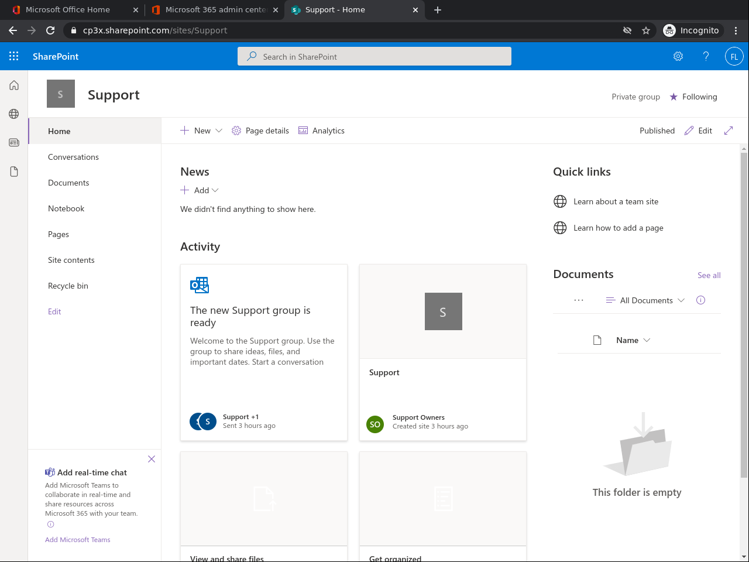Expand page to full screen mode
749x562 pixels.
click(729, 131)
